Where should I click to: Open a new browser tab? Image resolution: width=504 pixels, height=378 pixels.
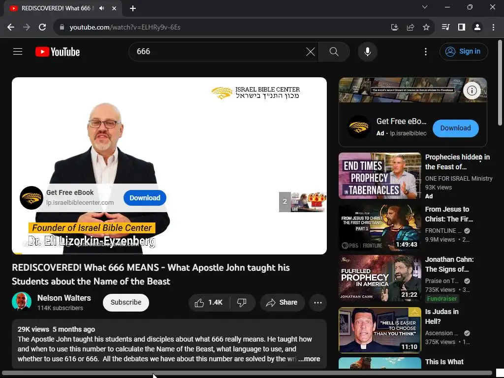[x=133, y=8]
